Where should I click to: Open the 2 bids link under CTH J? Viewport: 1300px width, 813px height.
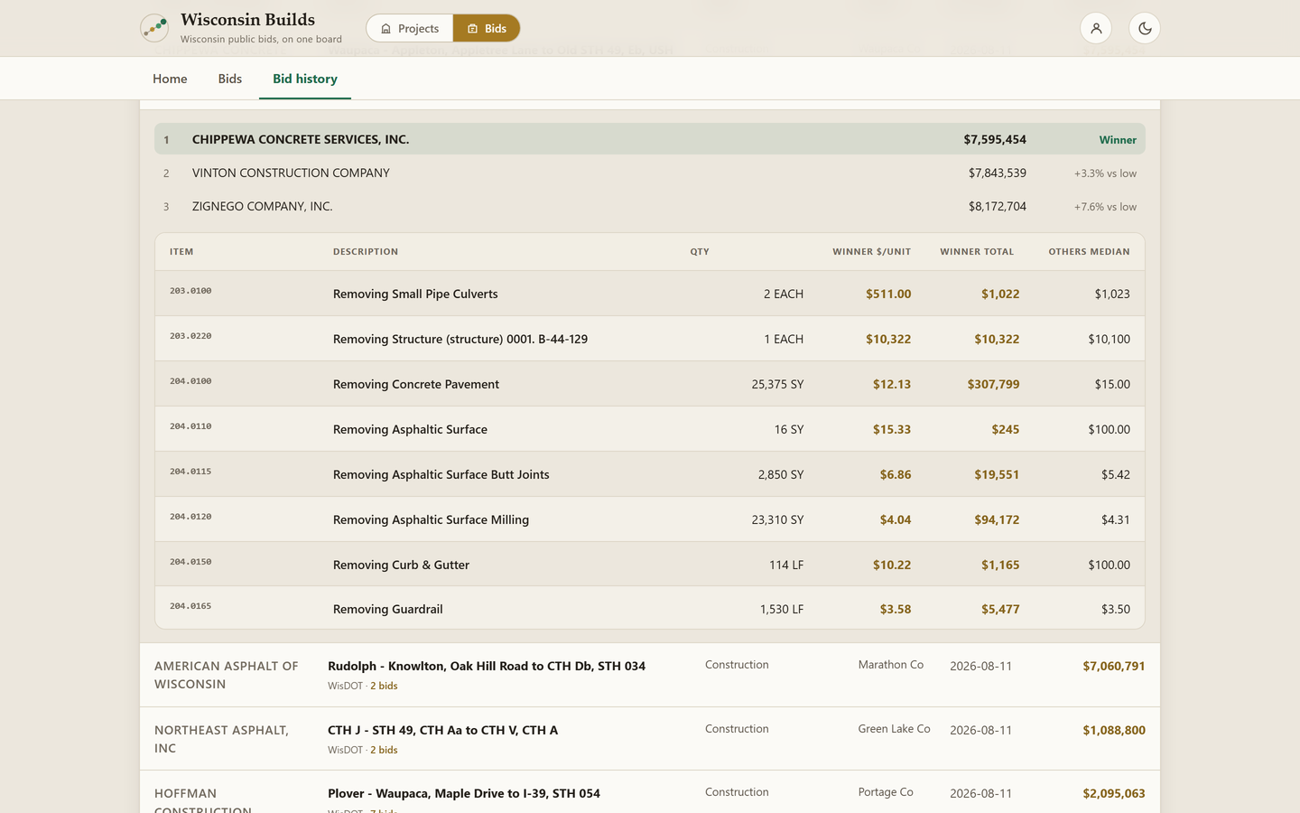(x=384, y=750)
